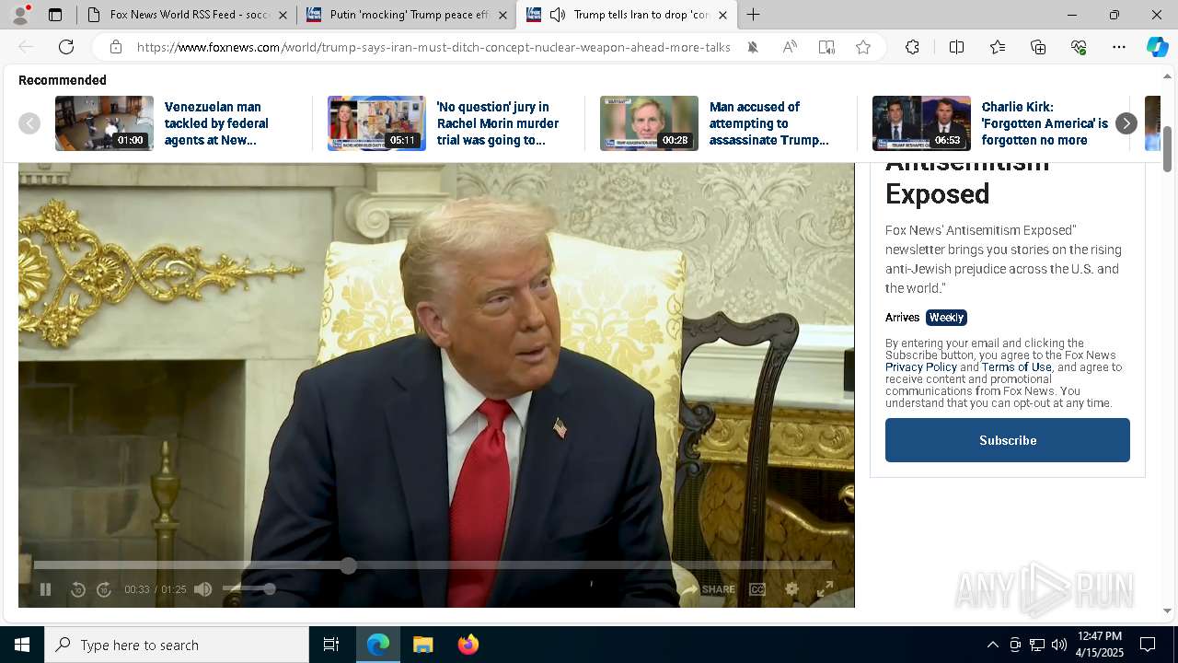Enter Immersive Reader mode
Viewport: 1178px width, 663px height.
(x=826, y=47)
